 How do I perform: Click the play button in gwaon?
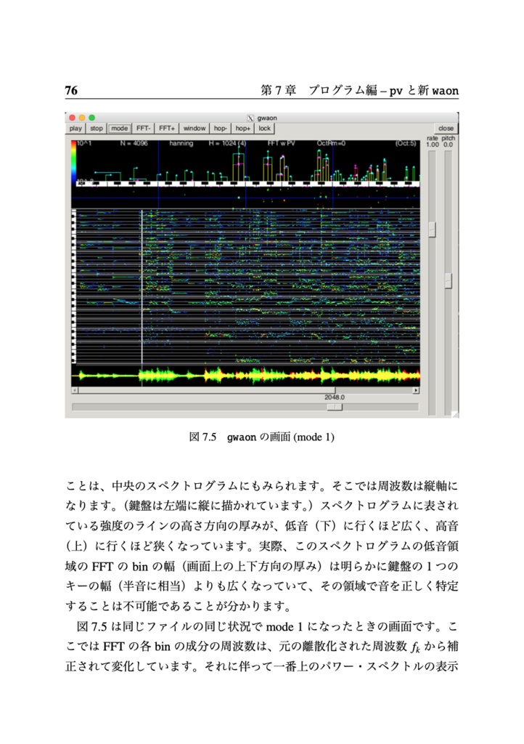coord(75,128)
